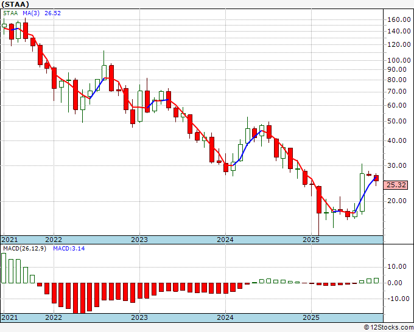Click the 26.52 moving average value
This screenshot has width=414, height=332.
[x=52, y=13]
